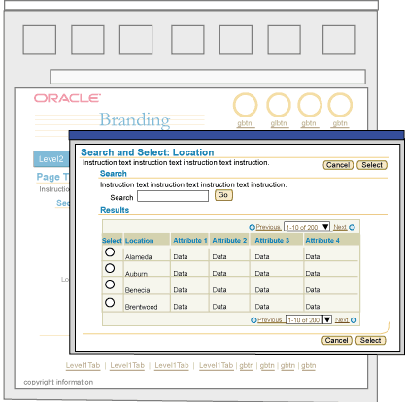Click the Select column header

(112, 241)
